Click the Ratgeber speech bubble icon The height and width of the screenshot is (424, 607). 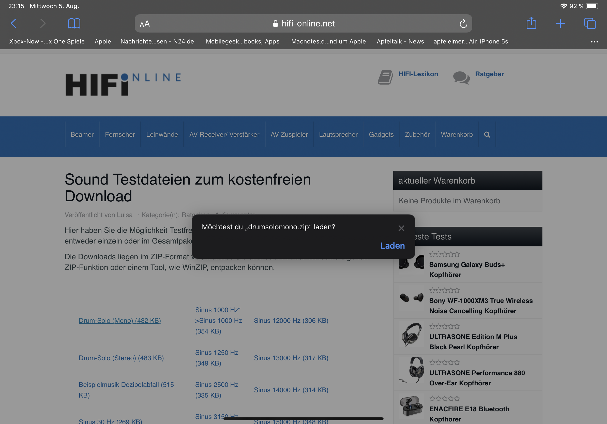tap(461, 78)
